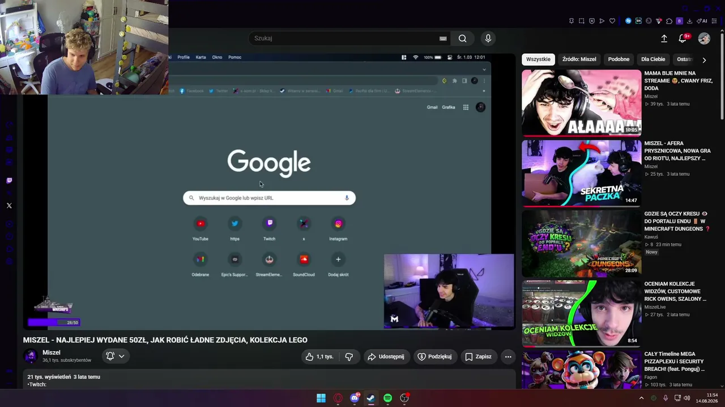Viewport: 725px width, 407px height.
Task: Open the YouTube account avatar menu
Action: point(704,38)
